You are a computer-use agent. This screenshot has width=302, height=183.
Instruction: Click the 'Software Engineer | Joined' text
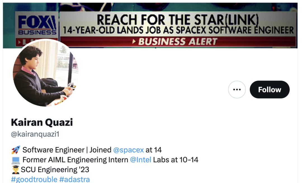coord(67,150)
